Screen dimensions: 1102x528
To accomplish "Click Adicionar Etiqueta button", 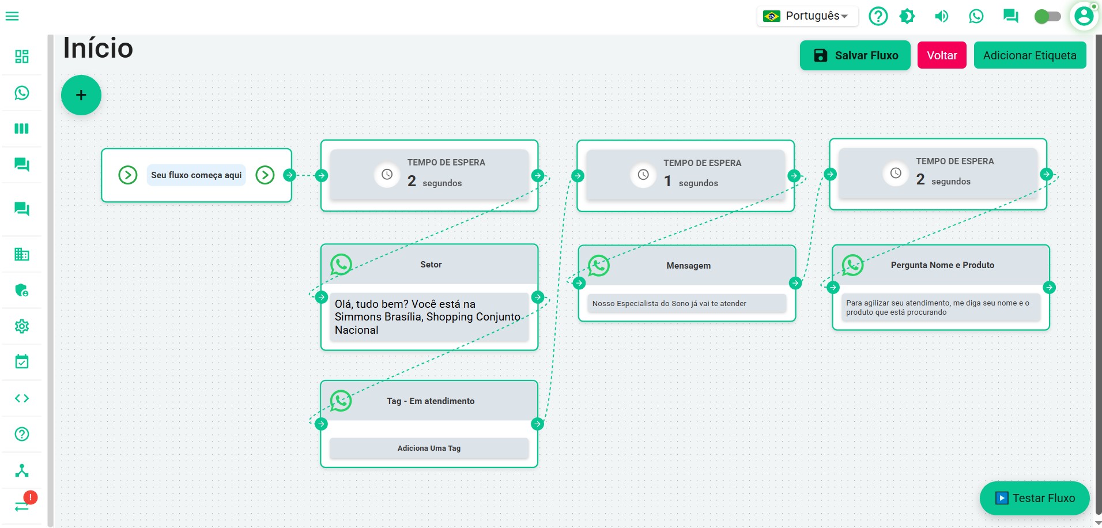I will (x=1029, y=55).
